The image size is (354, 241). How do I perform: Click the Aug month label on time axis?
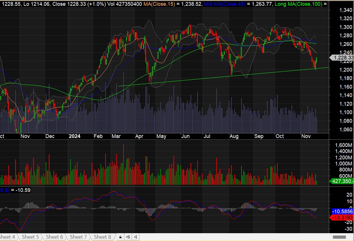(x=234, y=136)
